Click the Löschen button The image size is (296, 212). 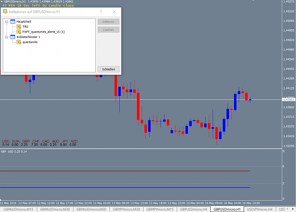(x=108, y=30)
